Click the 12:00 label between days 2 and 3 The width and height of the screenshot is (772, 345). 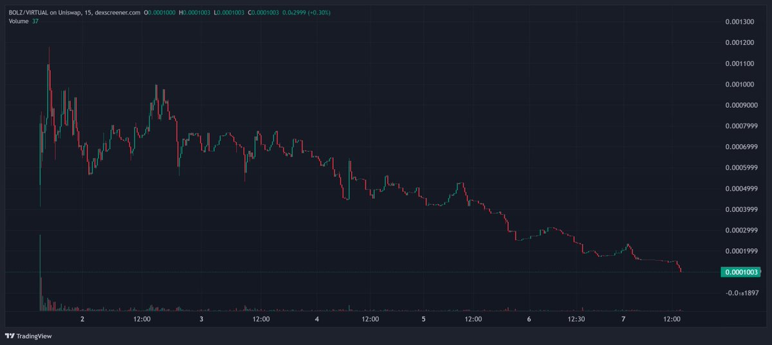tap(142, 319)
